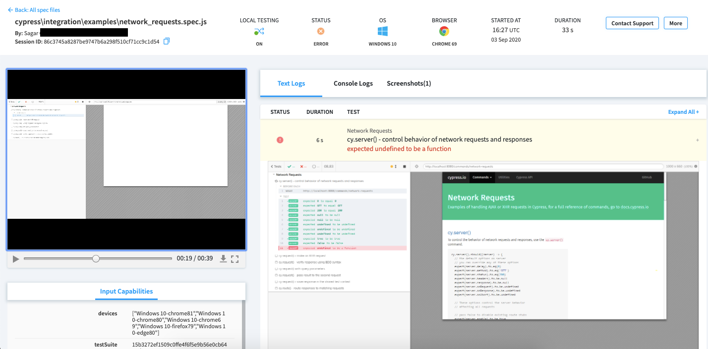Click the Chrome 69 browser icon
Viewport: 708px width, 349px height.
444,31
